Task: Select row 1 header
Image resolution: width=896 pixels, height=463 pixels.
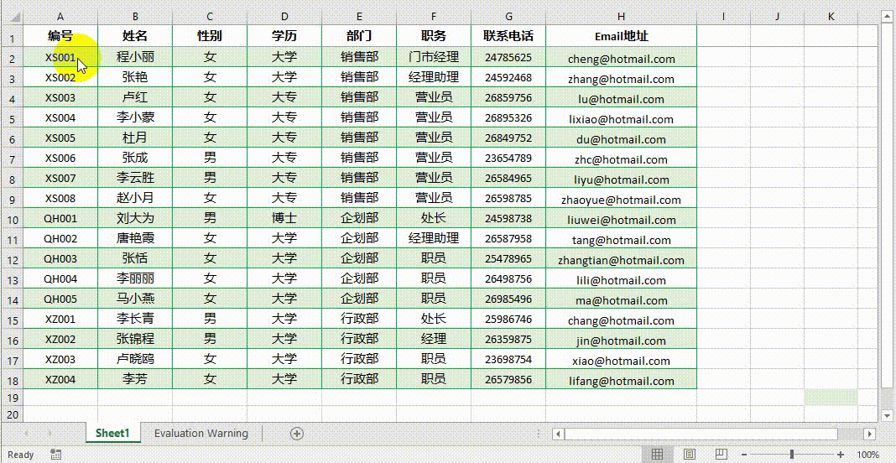Action: [x=13, y=37]
